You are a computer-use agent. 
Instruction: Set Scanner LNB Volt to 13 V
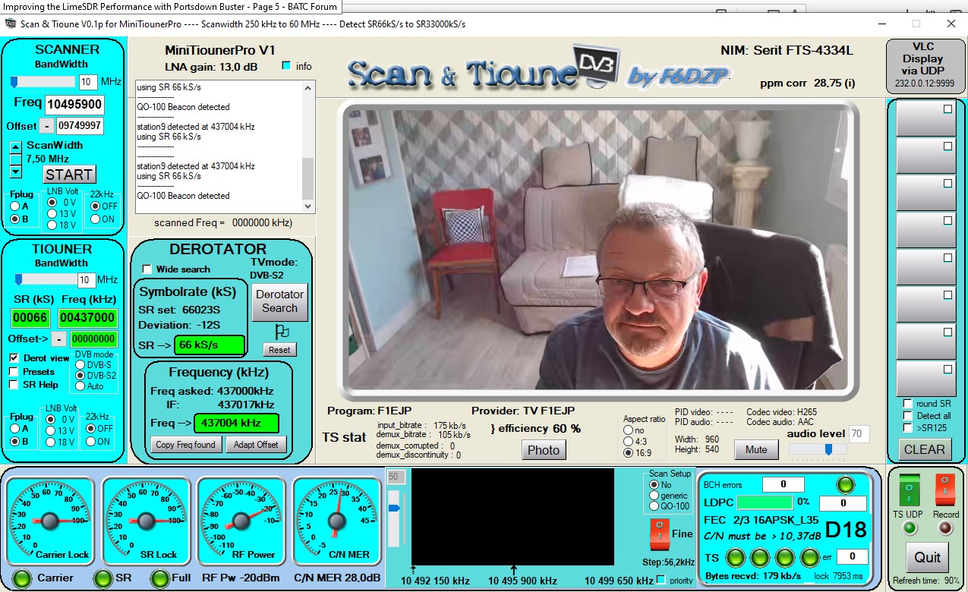coord(52,214)
